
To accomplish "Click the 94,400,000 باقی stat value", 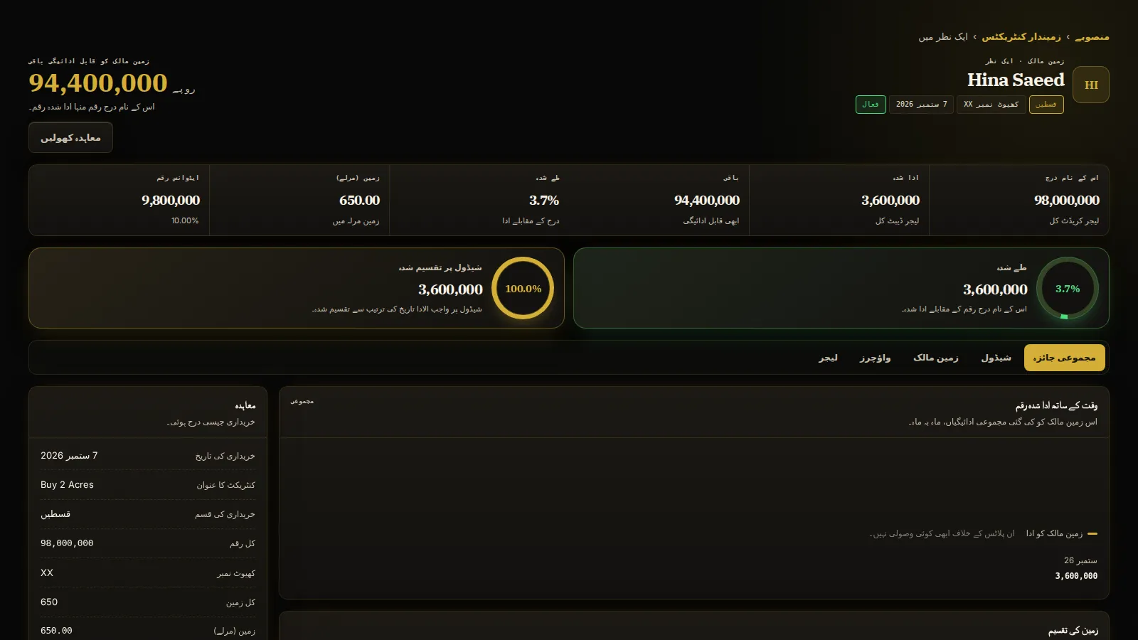I will point(707,201).
